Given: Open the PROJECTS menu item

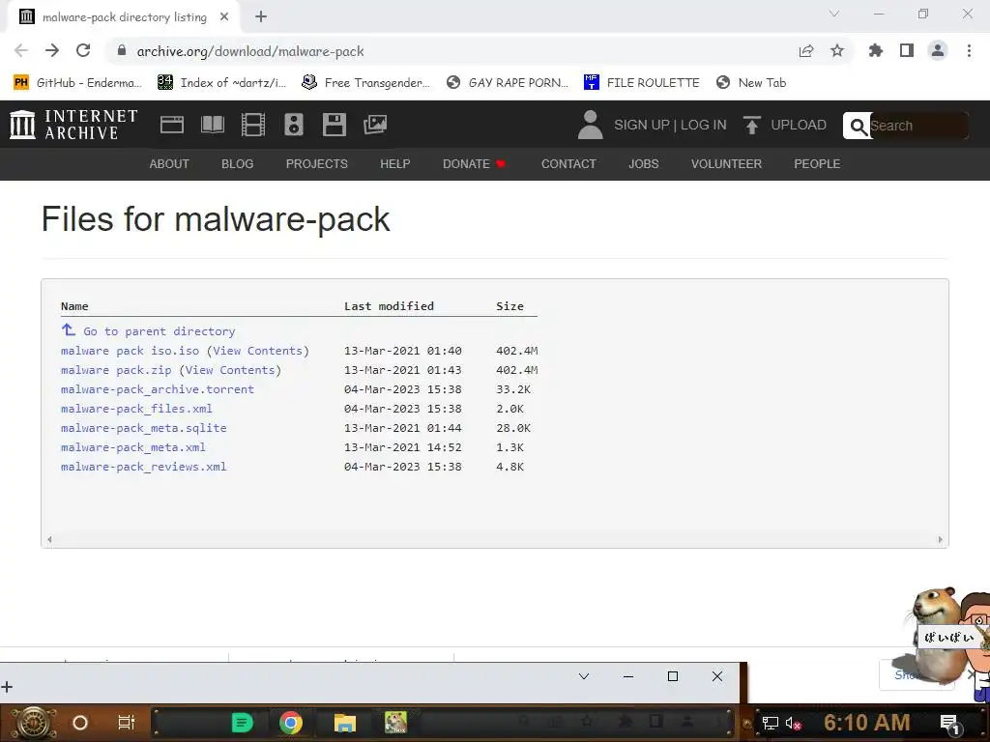Looking at the screenshot, I should (x=317, y=164).
